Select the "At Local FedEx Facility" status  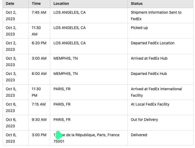pos(150,104)
